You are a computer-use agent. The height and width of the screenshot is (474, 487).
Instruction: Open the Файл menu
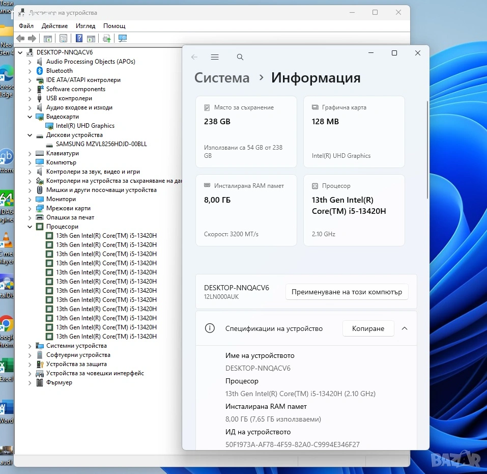[x=26, y=26]
